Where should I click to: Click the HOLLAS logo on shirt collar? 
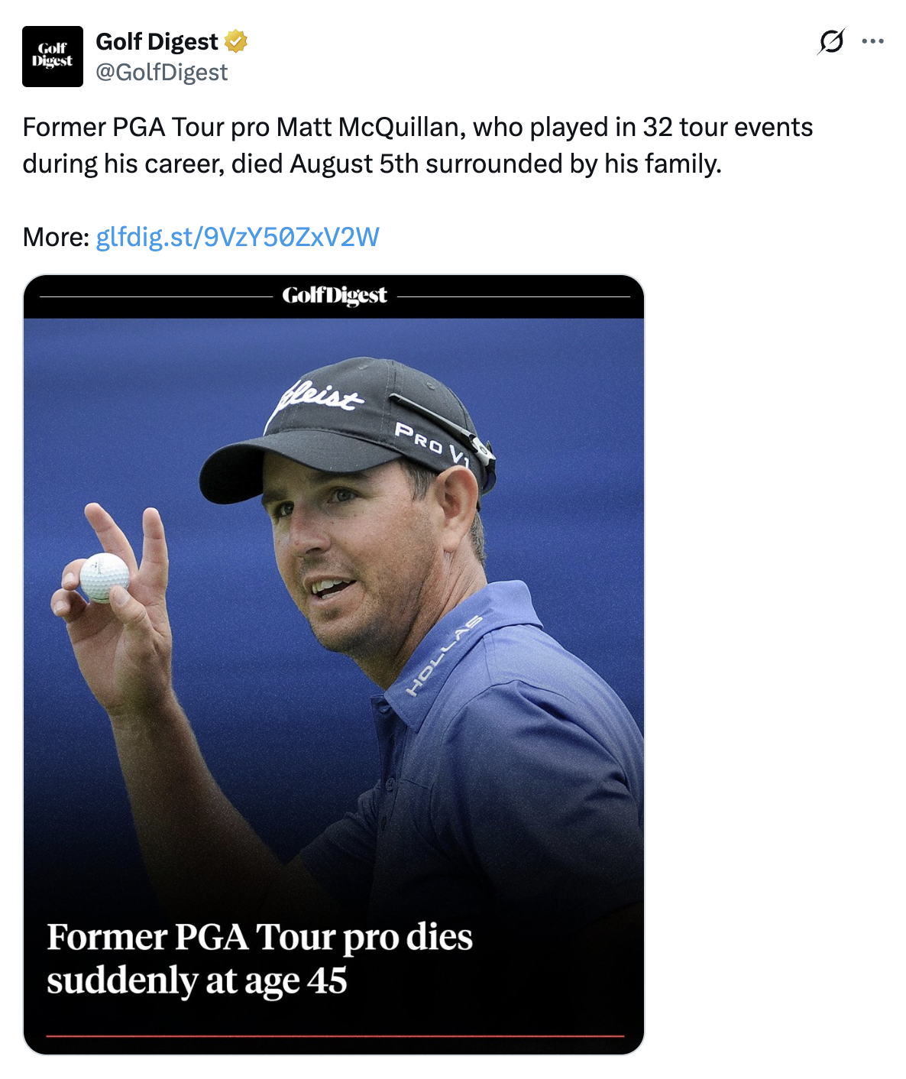[x=444, y=655]
